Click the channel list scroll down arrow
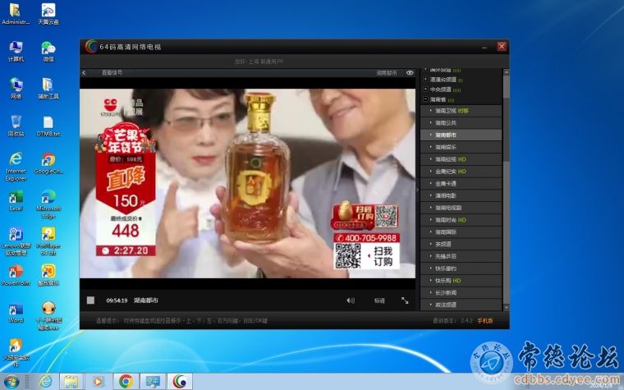Image resolution: width=624 pixels, height=390 pixels. coord(507,308)
